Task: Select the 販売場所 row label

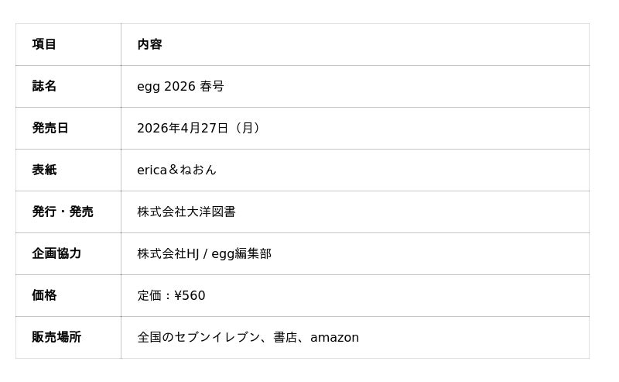Action: pos(56,337)
